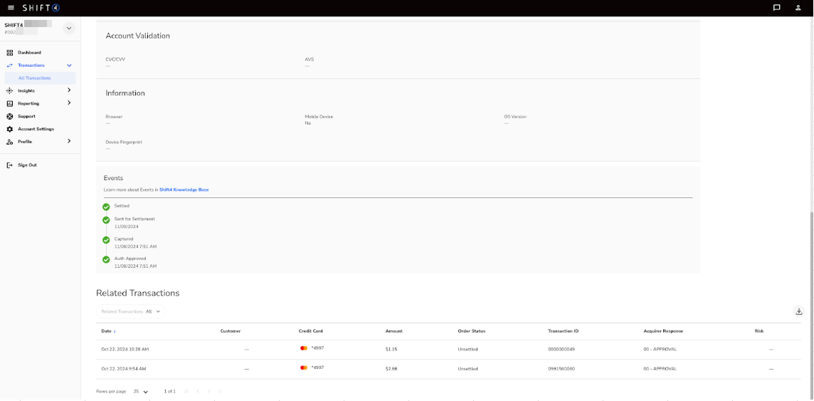814x401 pixels.
Task: Expand the Insights submenu arrow
Action: pyautogui.click(x=69, y=90)
